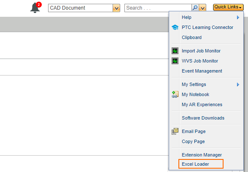Expand the Help submenu arrow
Screen dimensions: 248x172
[238, 17]
